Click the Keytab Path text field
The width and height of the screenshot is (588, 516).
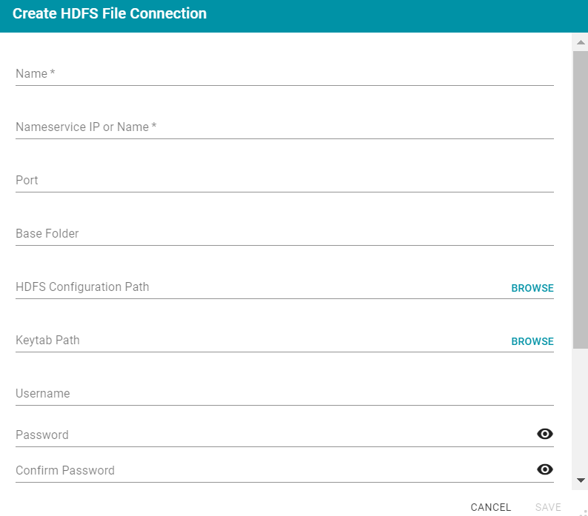[259, 341]
